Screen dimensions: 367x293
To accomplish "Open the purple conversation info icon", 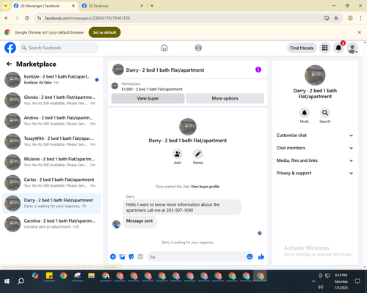I will point(258,70).
